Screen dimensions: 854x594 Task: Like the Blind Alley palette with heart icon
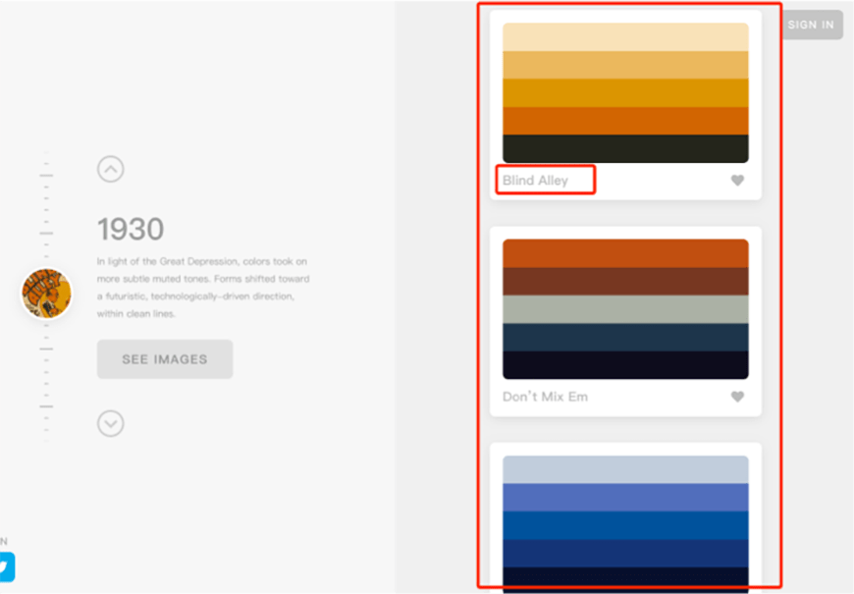point(737,181)
